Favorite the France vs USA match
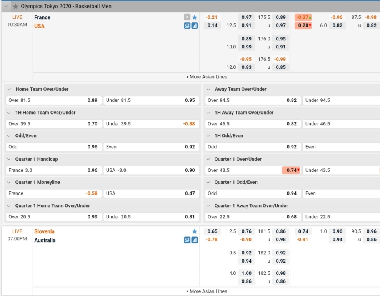Viewport: 380px width, 296px height. pyautogui.click(x=195, y=17)
